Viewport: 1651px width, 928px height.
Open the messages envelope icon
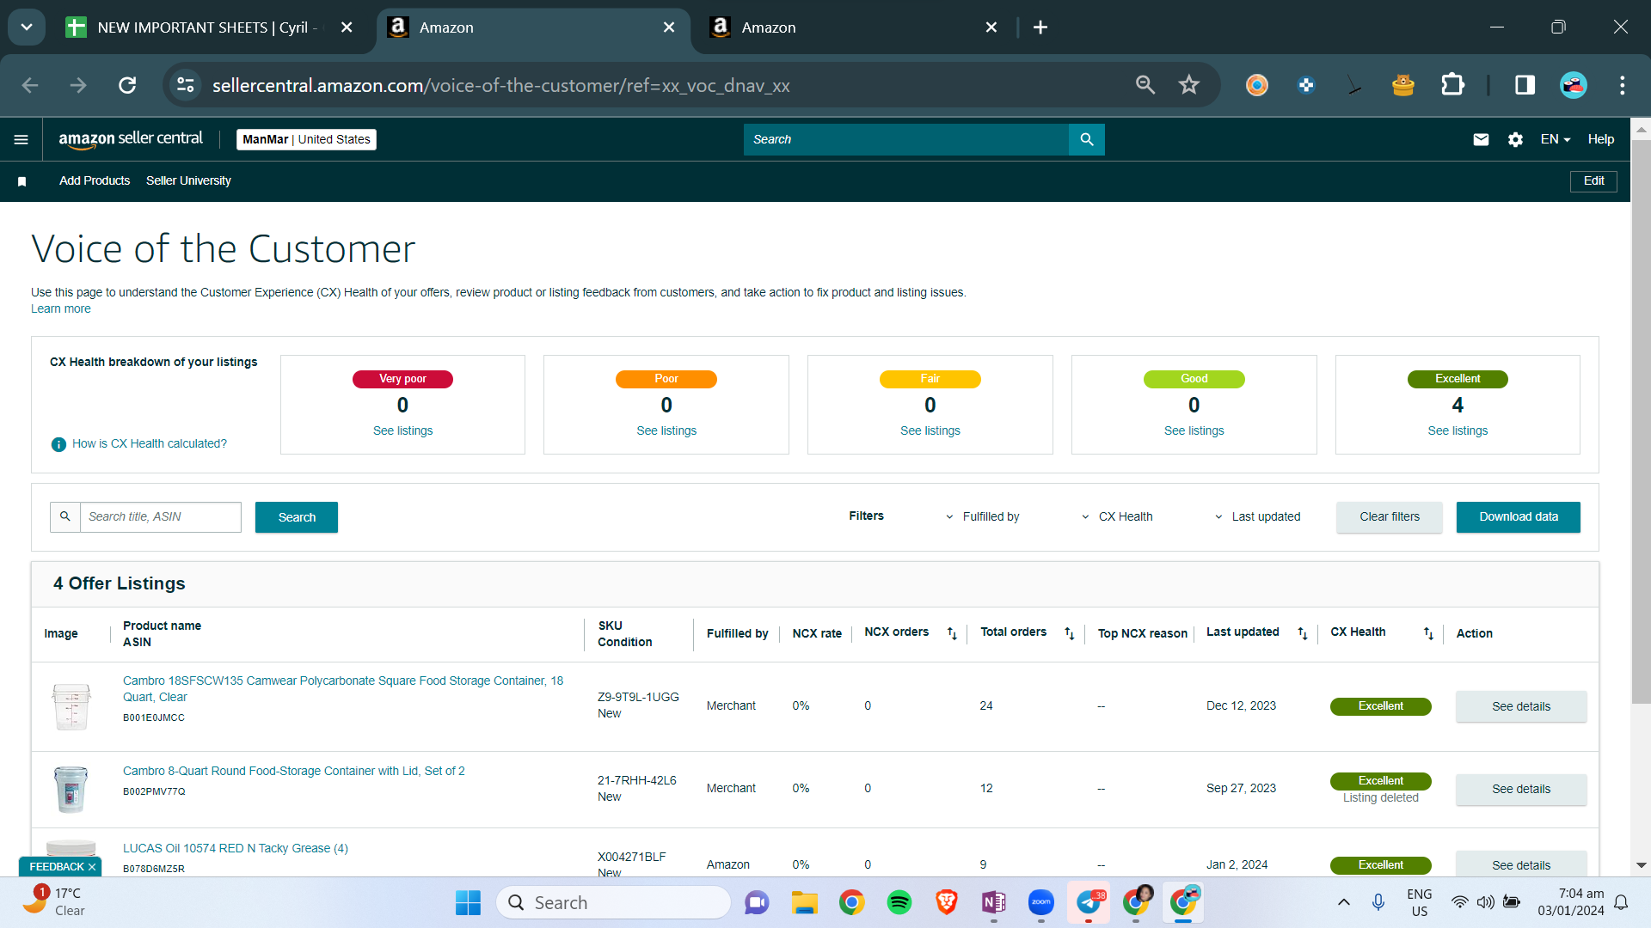[1481, 139]
